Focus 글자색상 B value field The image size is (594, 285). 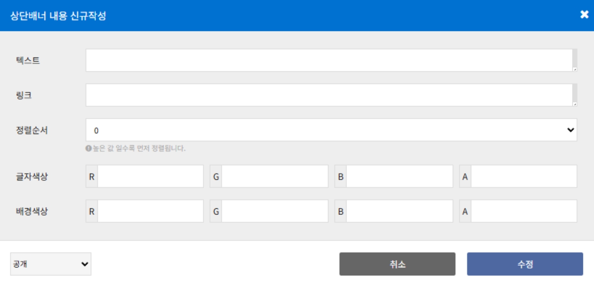[399, 177]
